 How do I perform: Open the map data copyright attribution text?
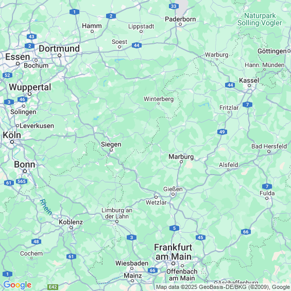point(223,287)
